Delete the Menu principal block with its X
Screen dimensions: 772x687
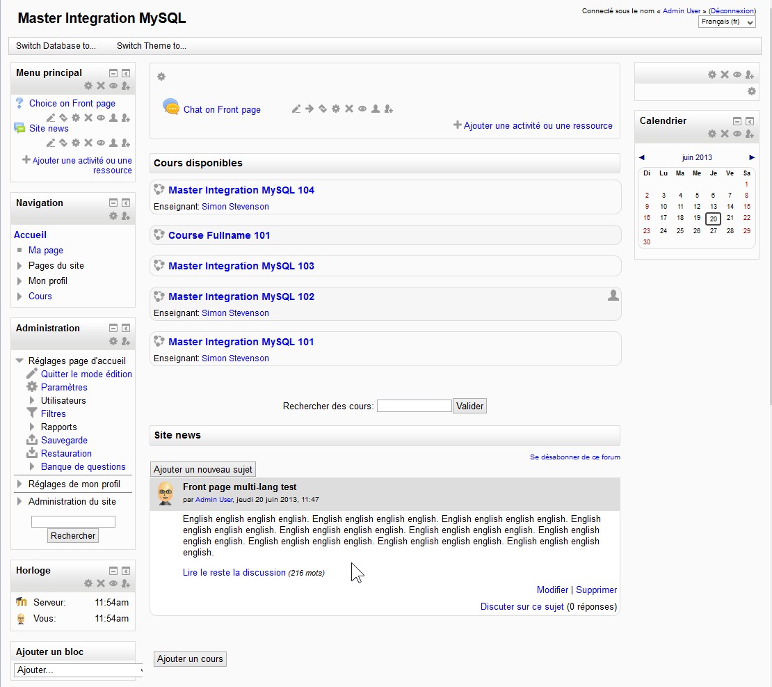click(x=101, y=86)
